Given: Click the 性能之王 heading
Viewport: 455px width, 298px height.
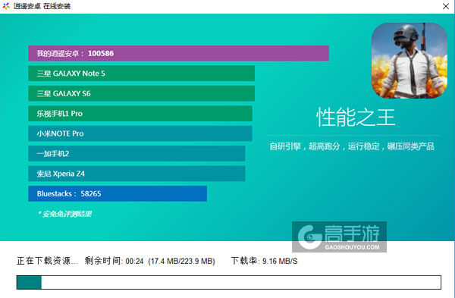Looking at the screenshot, I should [x=356, y=118].
